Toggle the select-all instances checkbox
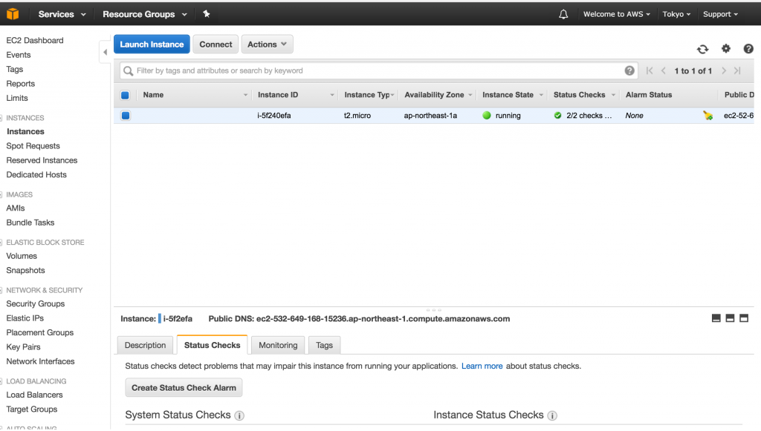 coord(125,95)
